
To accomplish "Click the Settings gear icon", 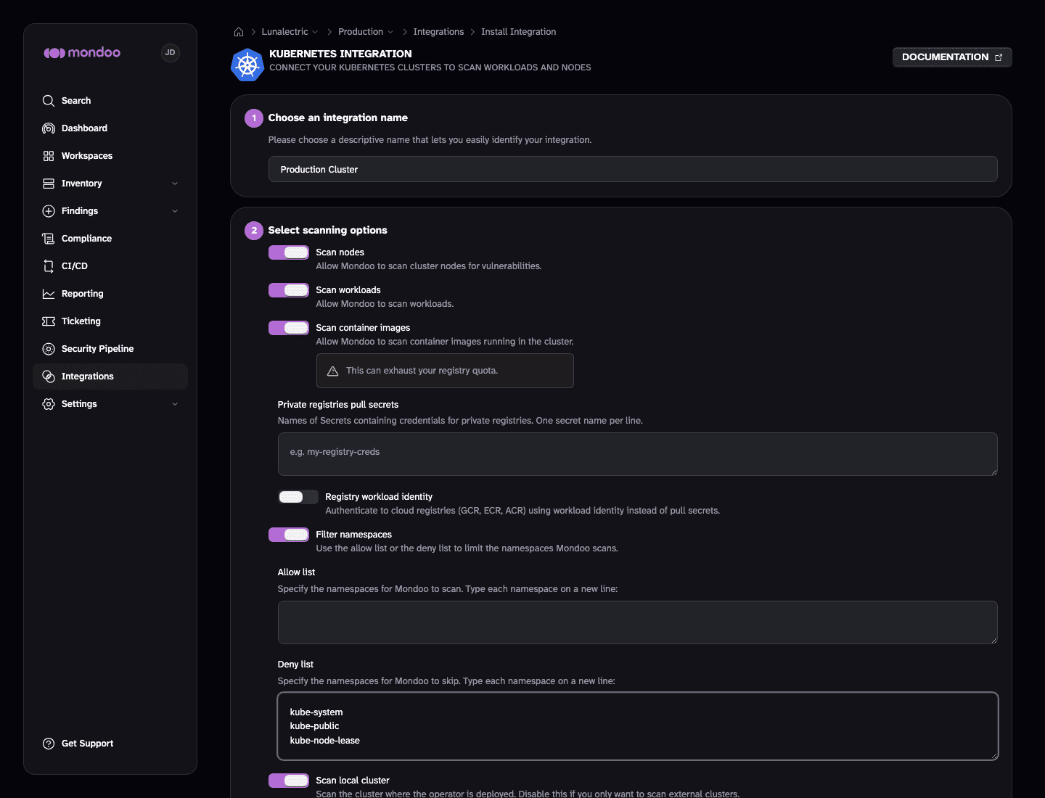I will point(49,404).
